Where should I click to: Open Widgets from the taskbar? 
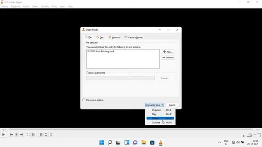click(x=127, y=143)
